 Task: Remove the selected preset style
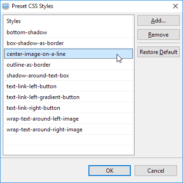[x=159, y=35]
